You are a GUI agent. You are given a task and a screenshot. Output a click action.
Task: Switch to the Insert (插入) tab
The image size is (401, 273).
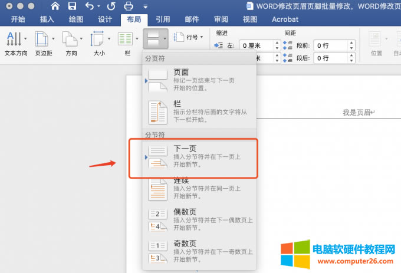coord(47,19)
